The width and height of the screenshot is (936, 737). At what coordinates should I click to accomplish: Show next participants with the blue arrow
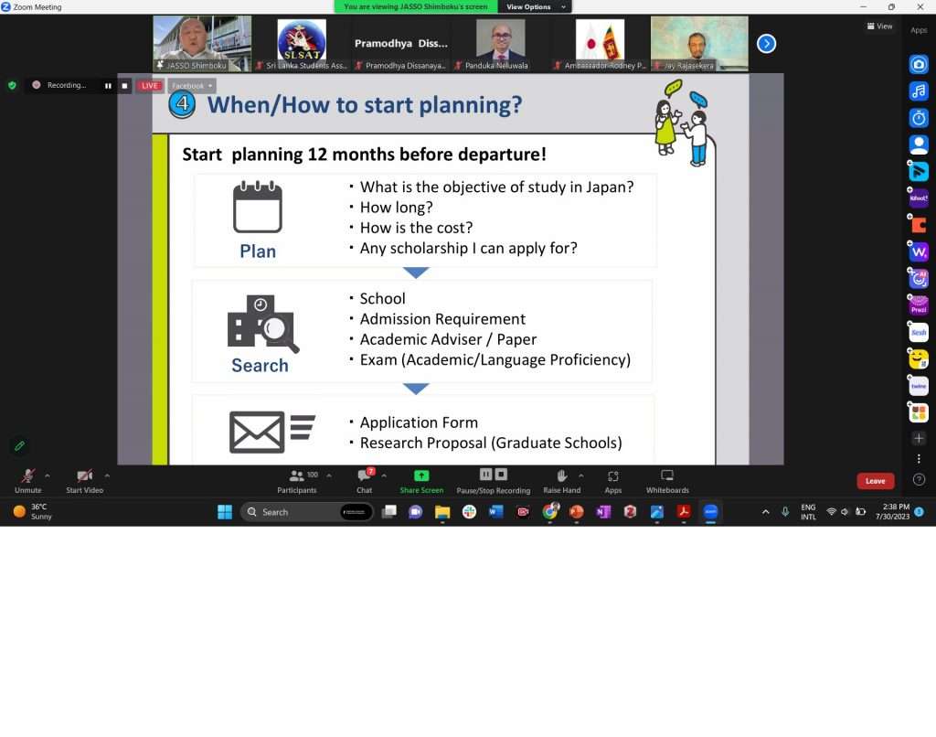(766, 43)
